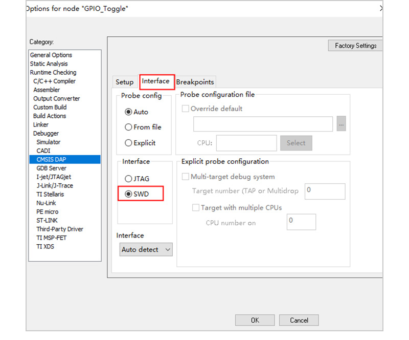Select the JTAG interface option

128,179
